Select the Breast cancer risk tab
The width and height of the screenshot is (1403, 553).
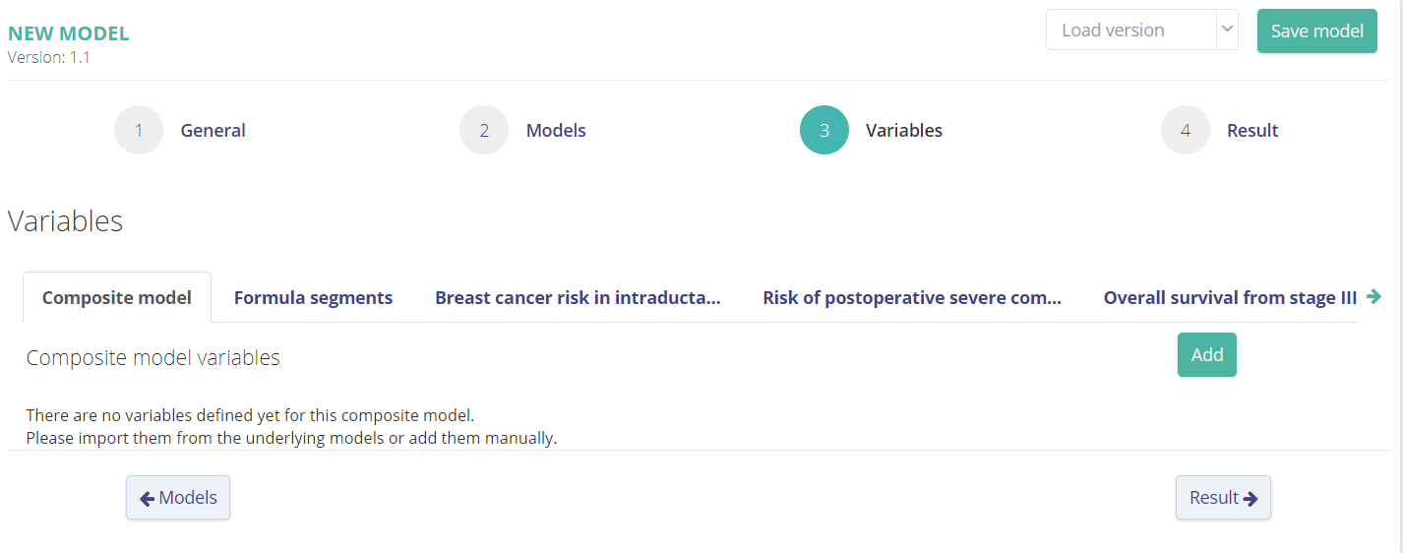point(578,297)
